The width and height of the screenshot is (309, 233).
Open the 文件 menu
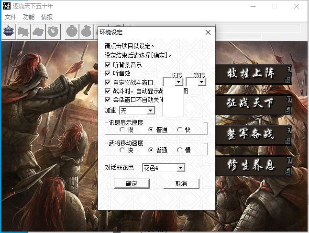11,17
